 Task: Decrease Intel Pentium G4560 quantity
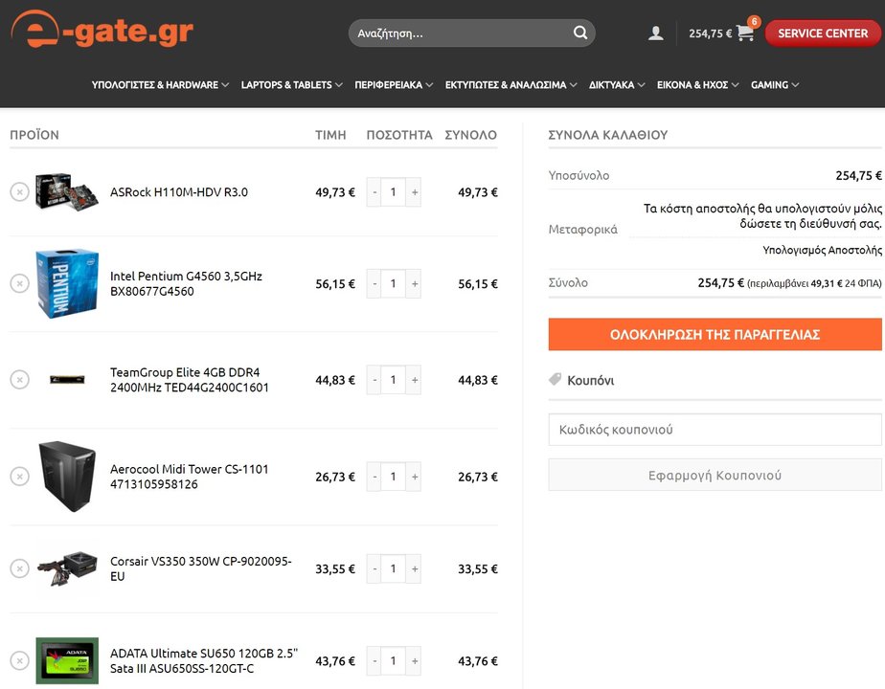[x=374, y=283]
